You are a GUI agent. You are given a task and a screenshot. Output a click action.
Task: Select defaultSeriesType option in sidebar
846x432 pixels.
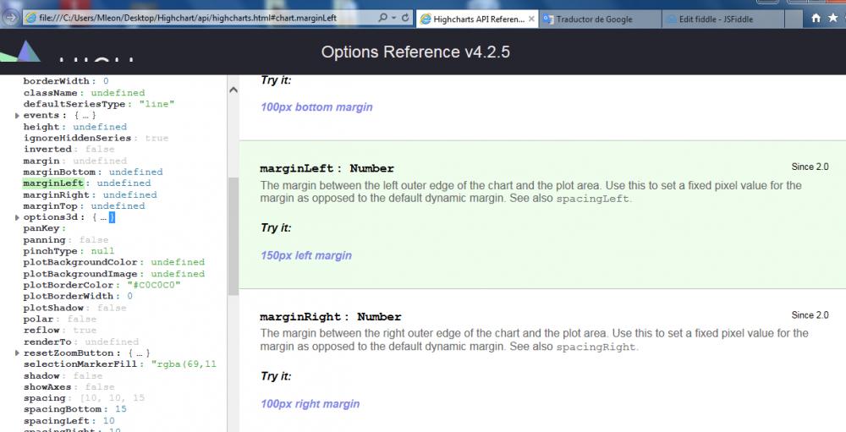coord(74,104)
